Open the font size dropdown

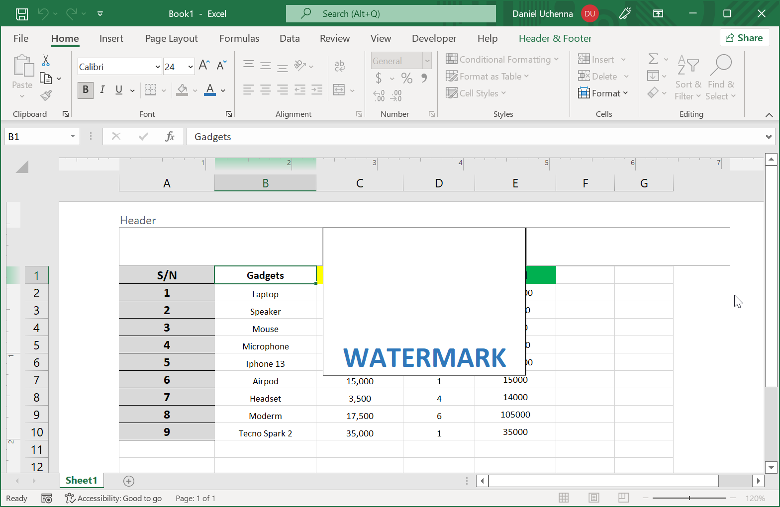(x=191, y=67)
